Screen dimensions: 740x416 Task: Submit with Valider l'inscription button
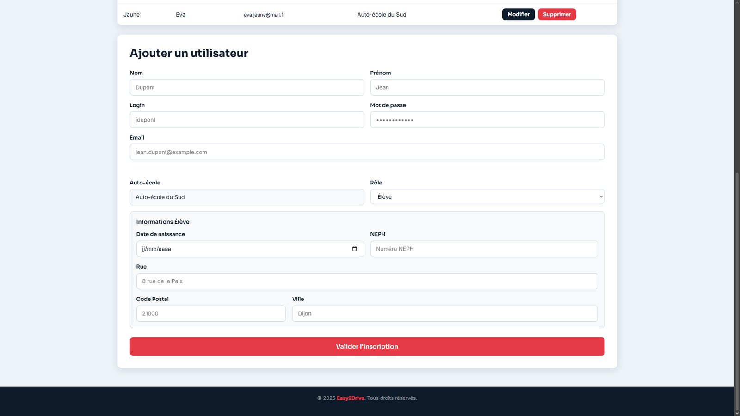point(367,346)
